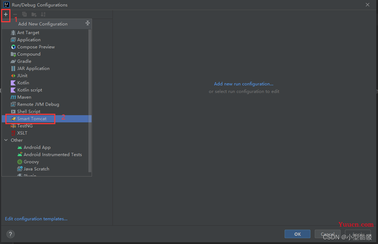Viewport: 378px width, 244px height.
Task: Collapse the Add New Configuration popup header icon
Action: pos(88,23)
